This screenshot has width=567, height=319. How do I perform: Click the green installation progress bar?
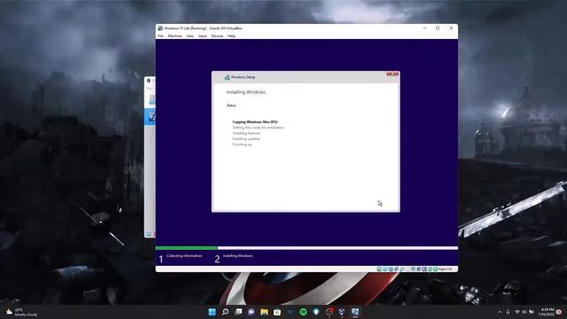[187, 248]
